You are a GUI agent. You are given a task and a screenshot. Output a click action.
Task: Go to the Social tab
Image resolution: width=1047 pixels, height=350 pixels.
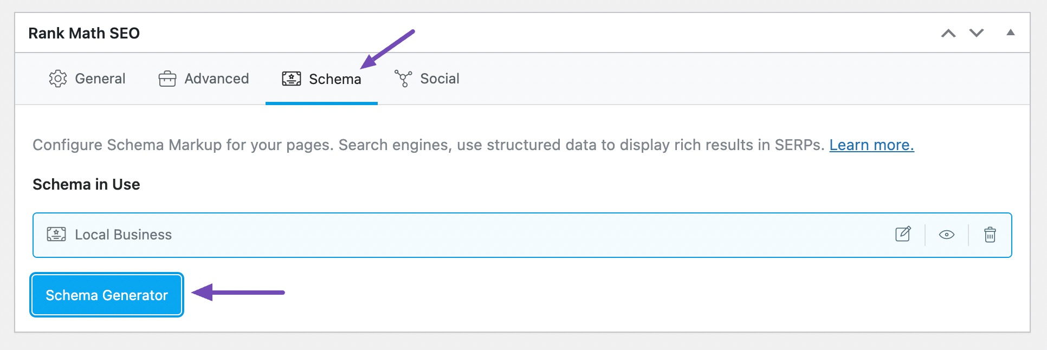(x=440, y=79)
